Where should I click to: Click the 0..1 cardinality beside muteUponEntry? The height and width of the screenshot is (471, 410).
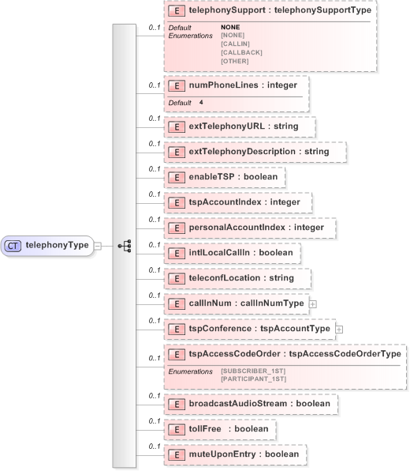(155, 447)
